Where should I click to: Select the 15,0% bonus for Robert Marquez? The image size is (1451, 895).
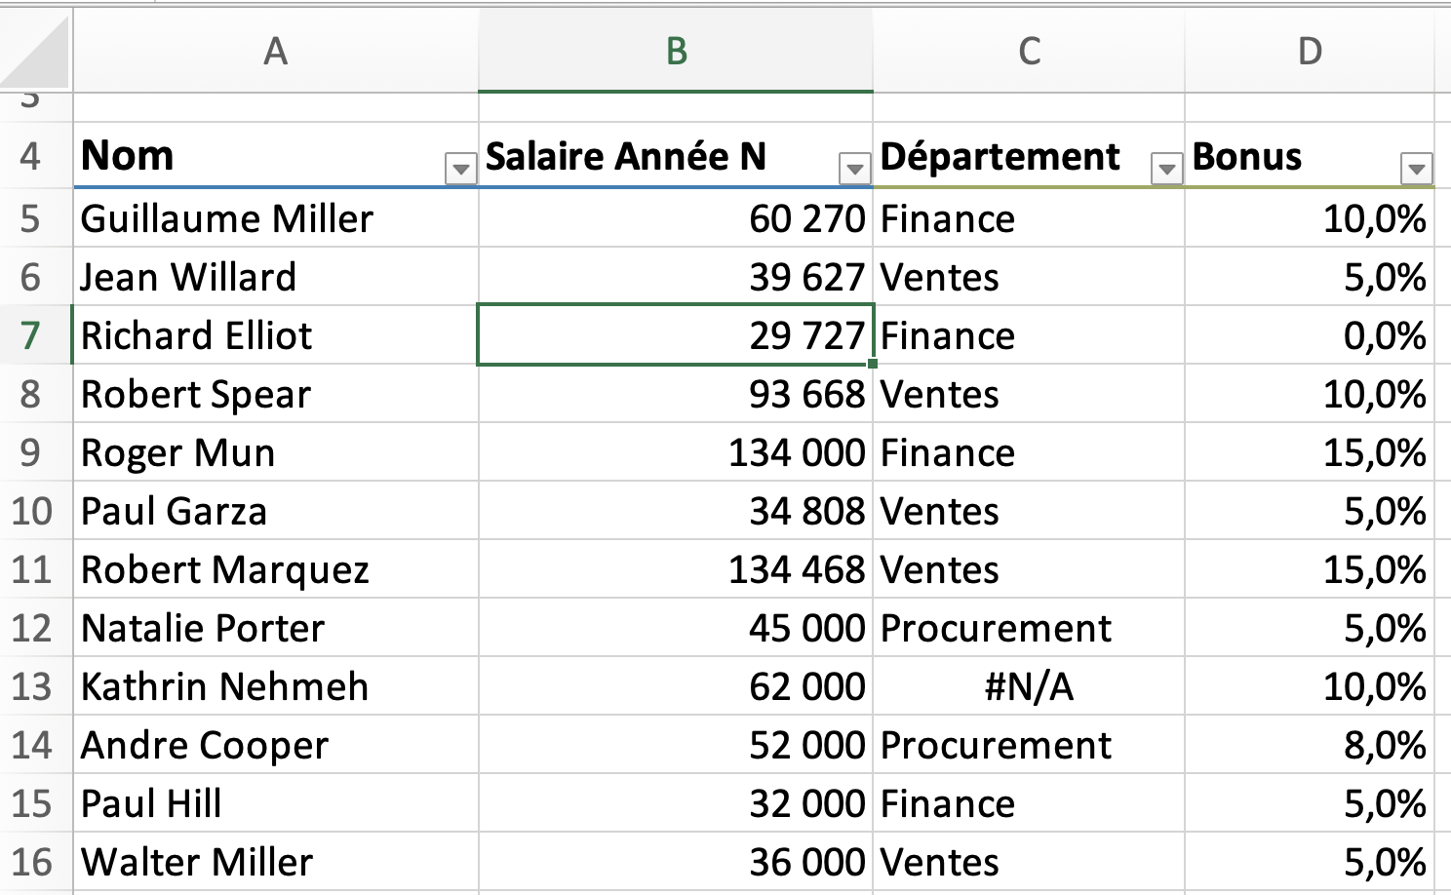1312,569
